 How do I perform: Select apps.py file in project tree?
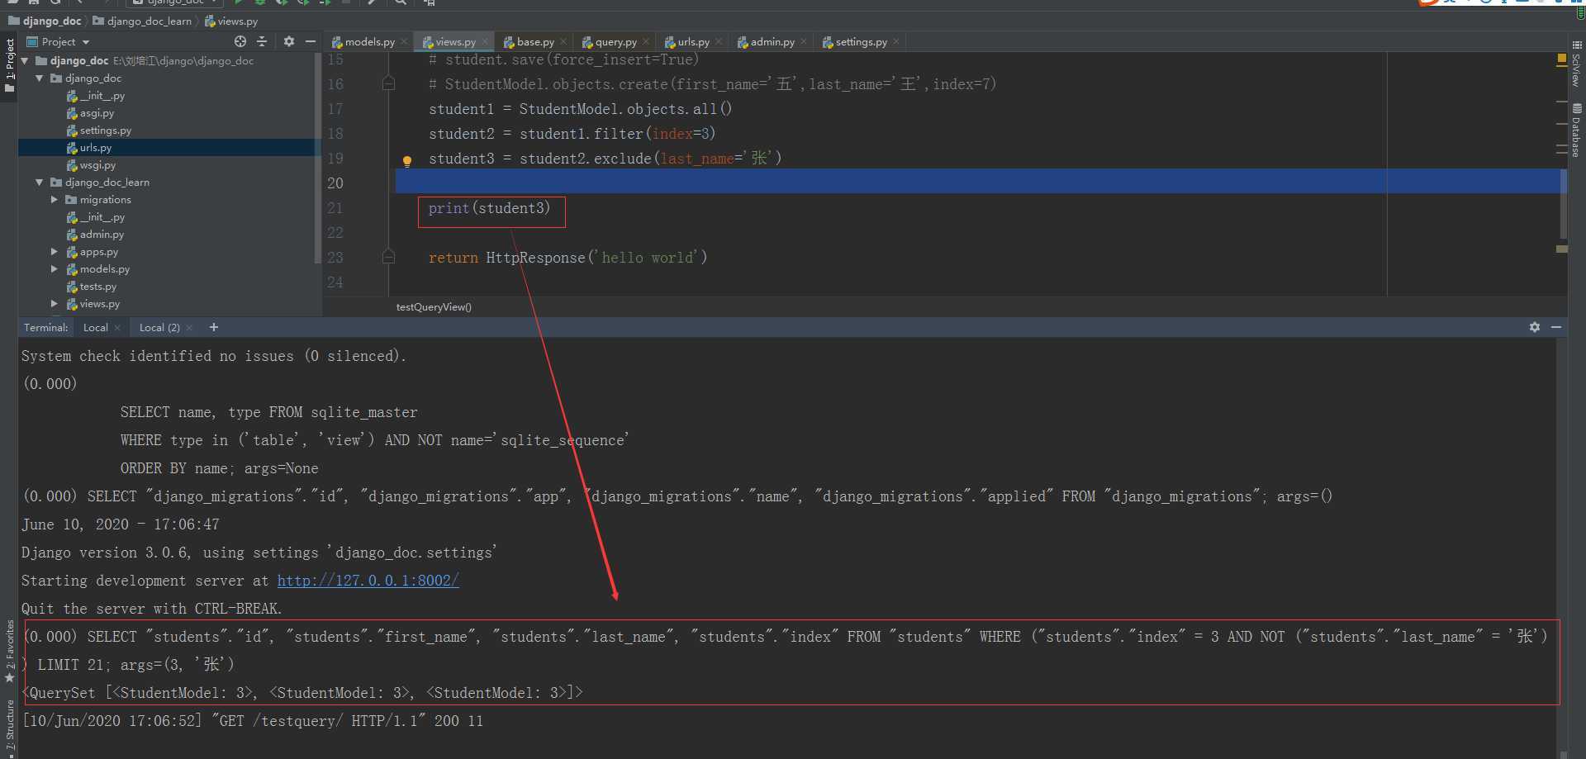pos(98,252)
